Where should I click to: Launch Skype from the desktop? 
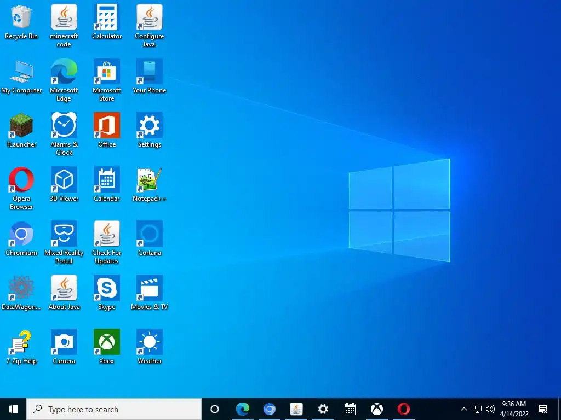pyautogui.click(x=107, y=293)
